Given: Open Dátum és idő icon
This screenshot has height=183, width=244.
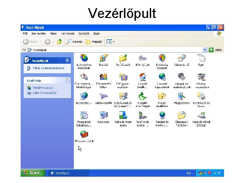Looking at the screenshot, I should tap(182, 58).
